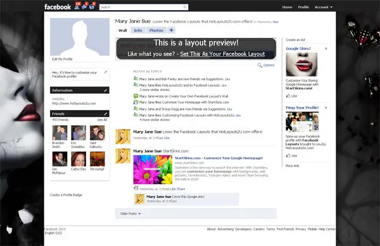
Task: Click Share on the StartSkins post
Action: pyautogui.click(x=180, y=189)
